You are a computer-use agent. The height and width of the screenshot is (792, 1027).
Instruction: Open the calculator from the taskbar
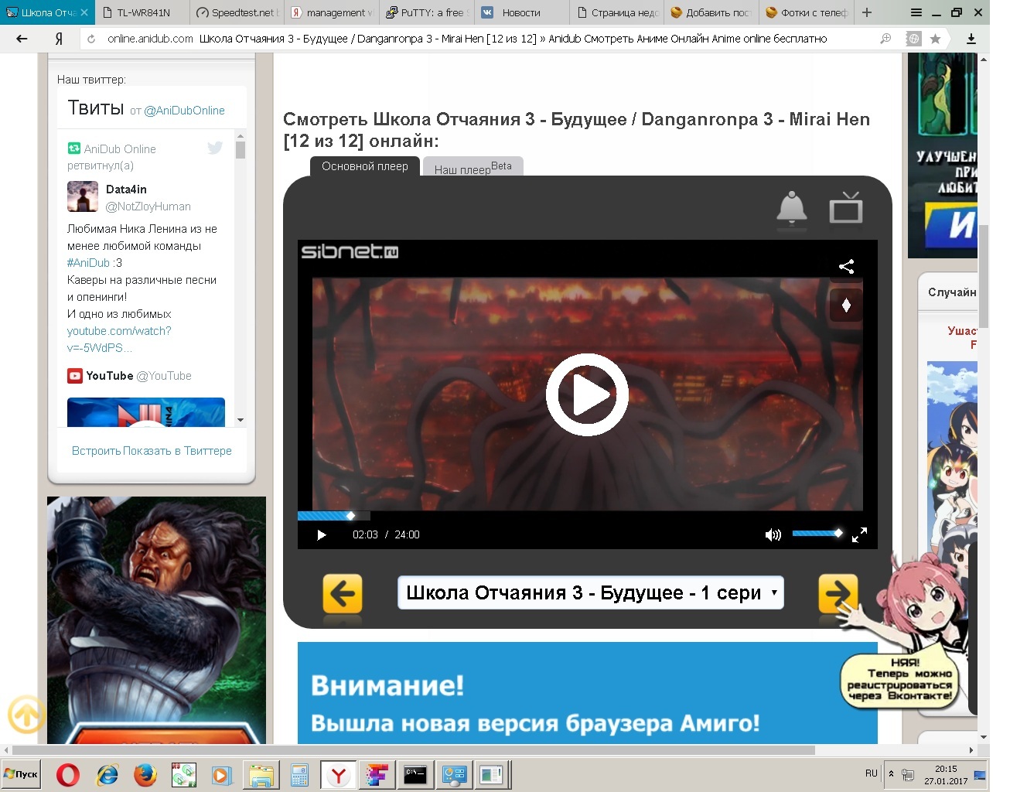click(299, 774)
